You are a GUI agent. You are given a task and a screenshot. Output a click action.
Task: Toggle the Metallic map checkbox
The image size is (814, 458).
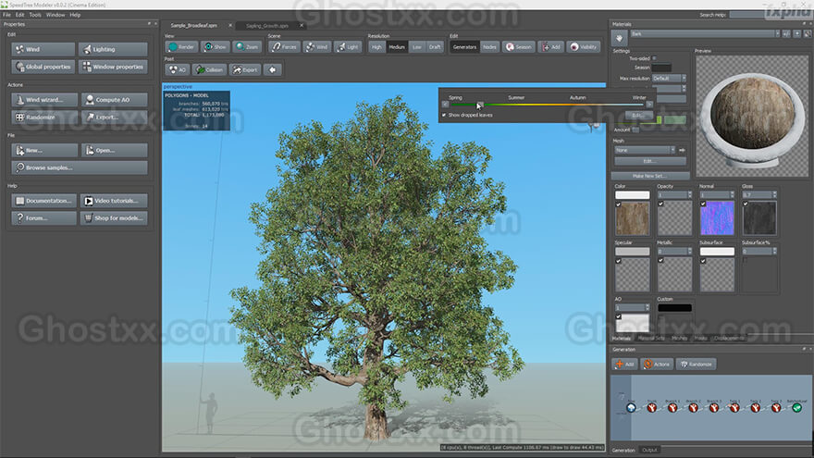[660, 261]
